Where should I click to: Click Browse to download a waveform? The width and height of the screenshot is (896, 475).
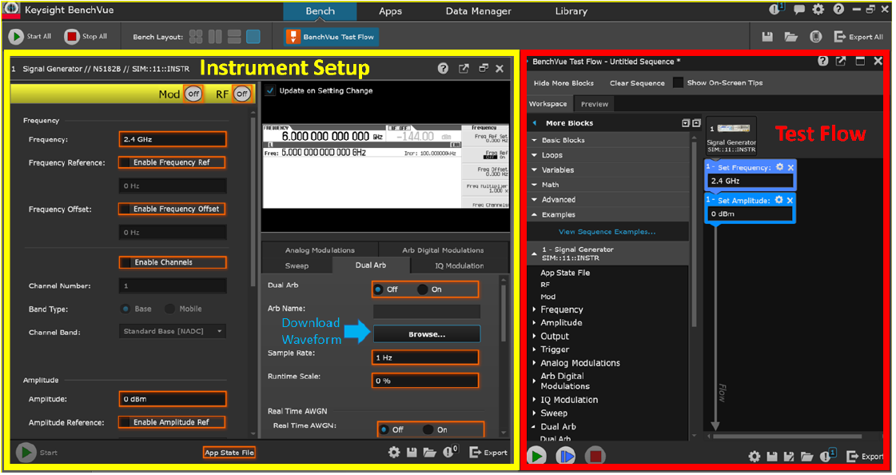point(426,333)
